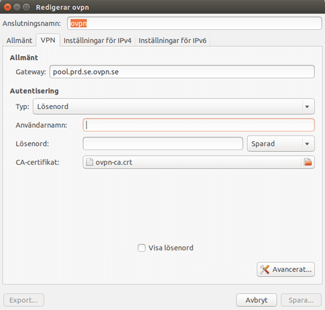Click the orange window close icon
The width and height of the screenshot is (325, 310).
click(7, 7)
